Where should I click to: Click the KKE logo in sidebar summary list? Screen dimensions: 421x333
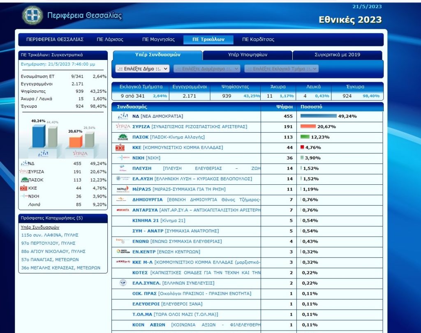point(23,188)
